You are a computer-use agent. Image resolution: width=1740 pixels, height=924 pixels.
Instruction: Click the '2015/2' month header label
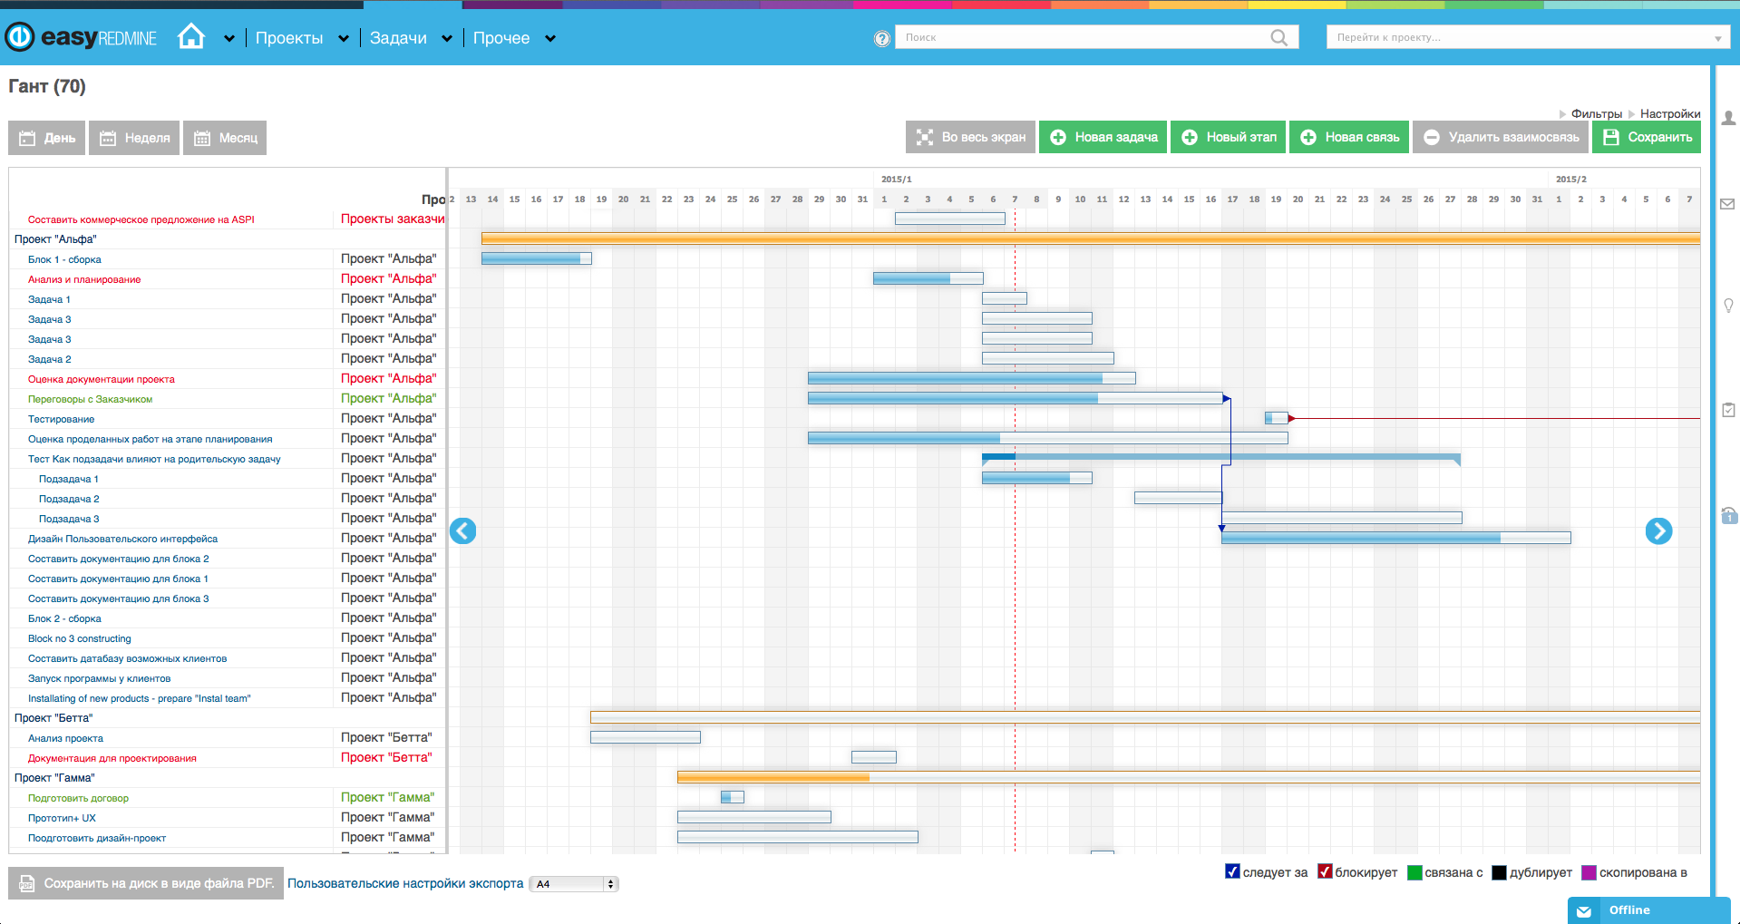coord(1571,180)
